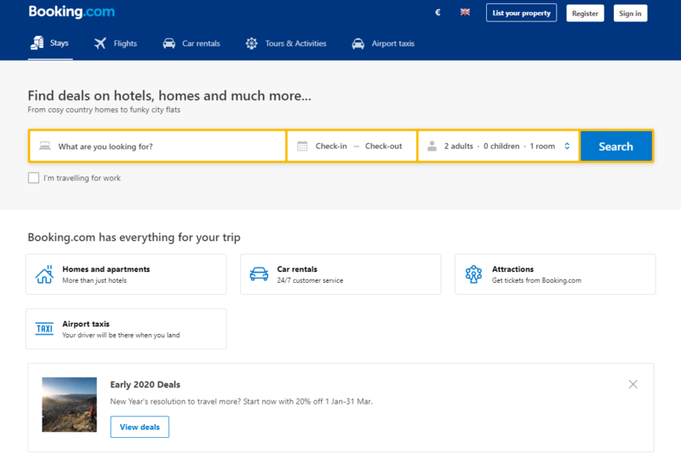Tick the I'm travelling for work checkbox
Image resolution: width=681 pixels, height=460 pixels.
coord(33,178)
